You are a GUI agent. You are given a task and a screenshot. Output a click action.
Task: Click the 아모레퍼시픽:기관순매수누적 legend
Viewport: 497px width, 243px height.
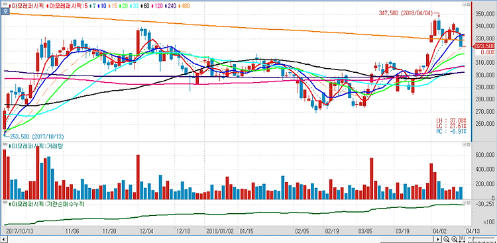(46, 203)
